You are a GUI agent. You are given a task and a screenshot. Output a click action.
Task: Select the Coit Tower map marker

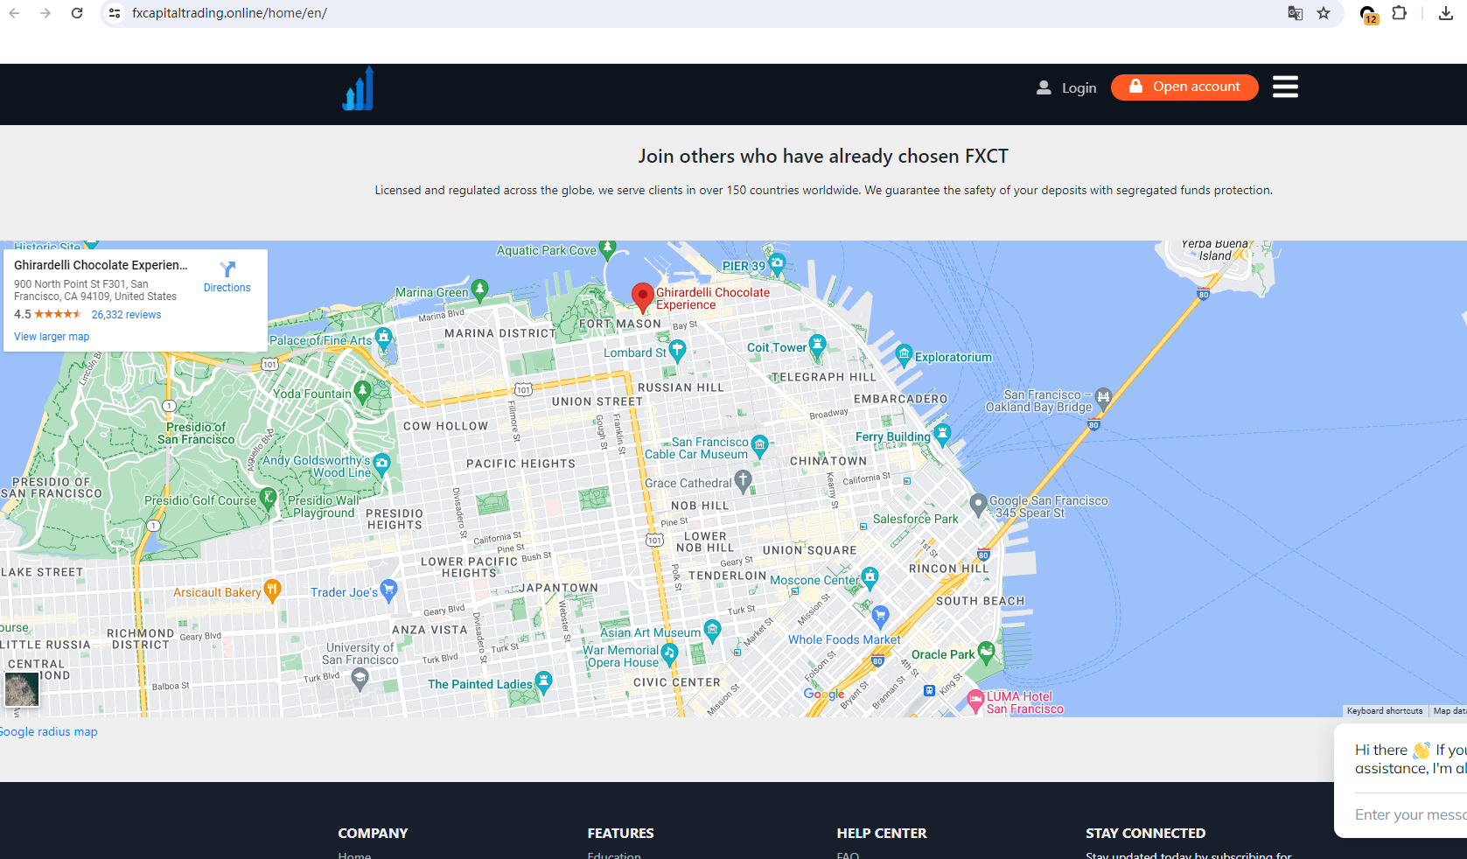click(x=817, y=345)
